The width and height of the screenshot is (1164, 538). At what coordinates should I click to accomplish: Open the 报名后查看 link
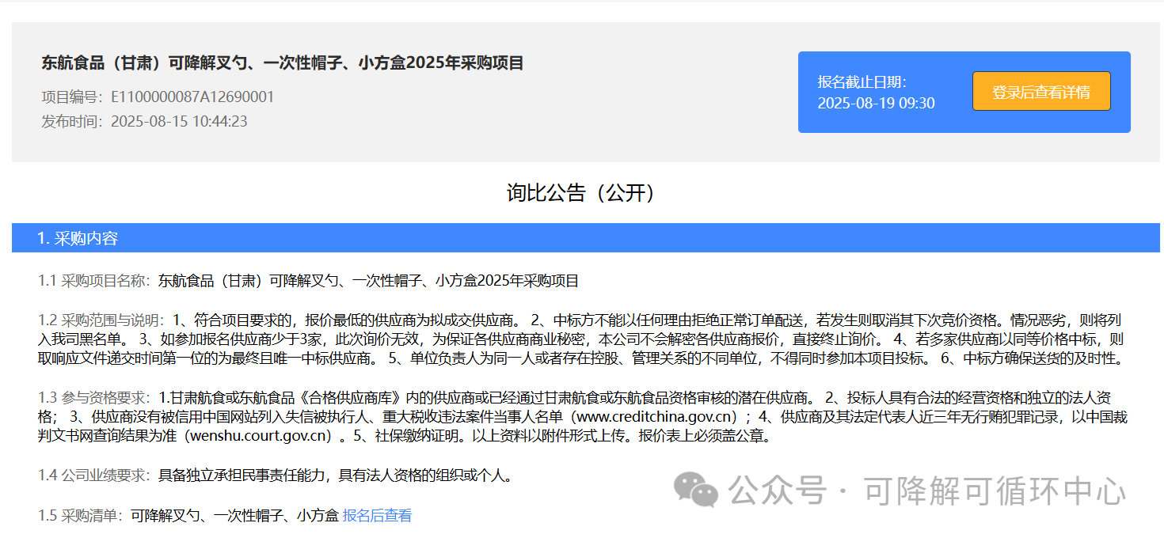click(377, 516)
